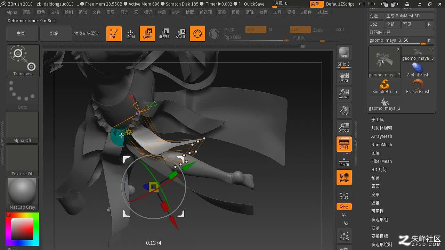Select the Move axis tool icon
Image resolution: width=445 pixels, height=250 pixels.
tap(147, 34)
